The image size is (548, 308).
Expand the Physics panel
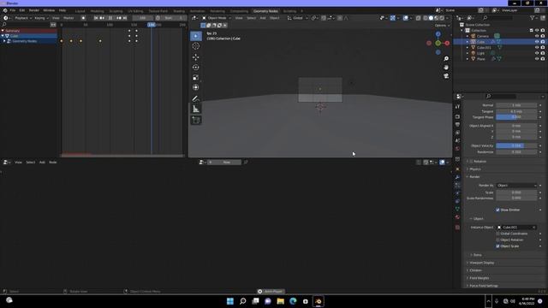click(475, 169)
